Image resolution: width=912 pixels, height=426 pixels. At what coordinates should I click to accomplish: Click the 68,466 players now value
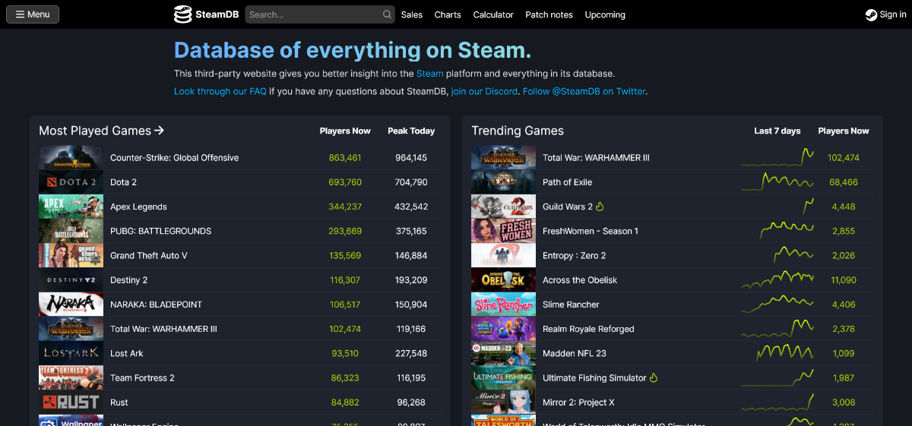coord(844,182)
